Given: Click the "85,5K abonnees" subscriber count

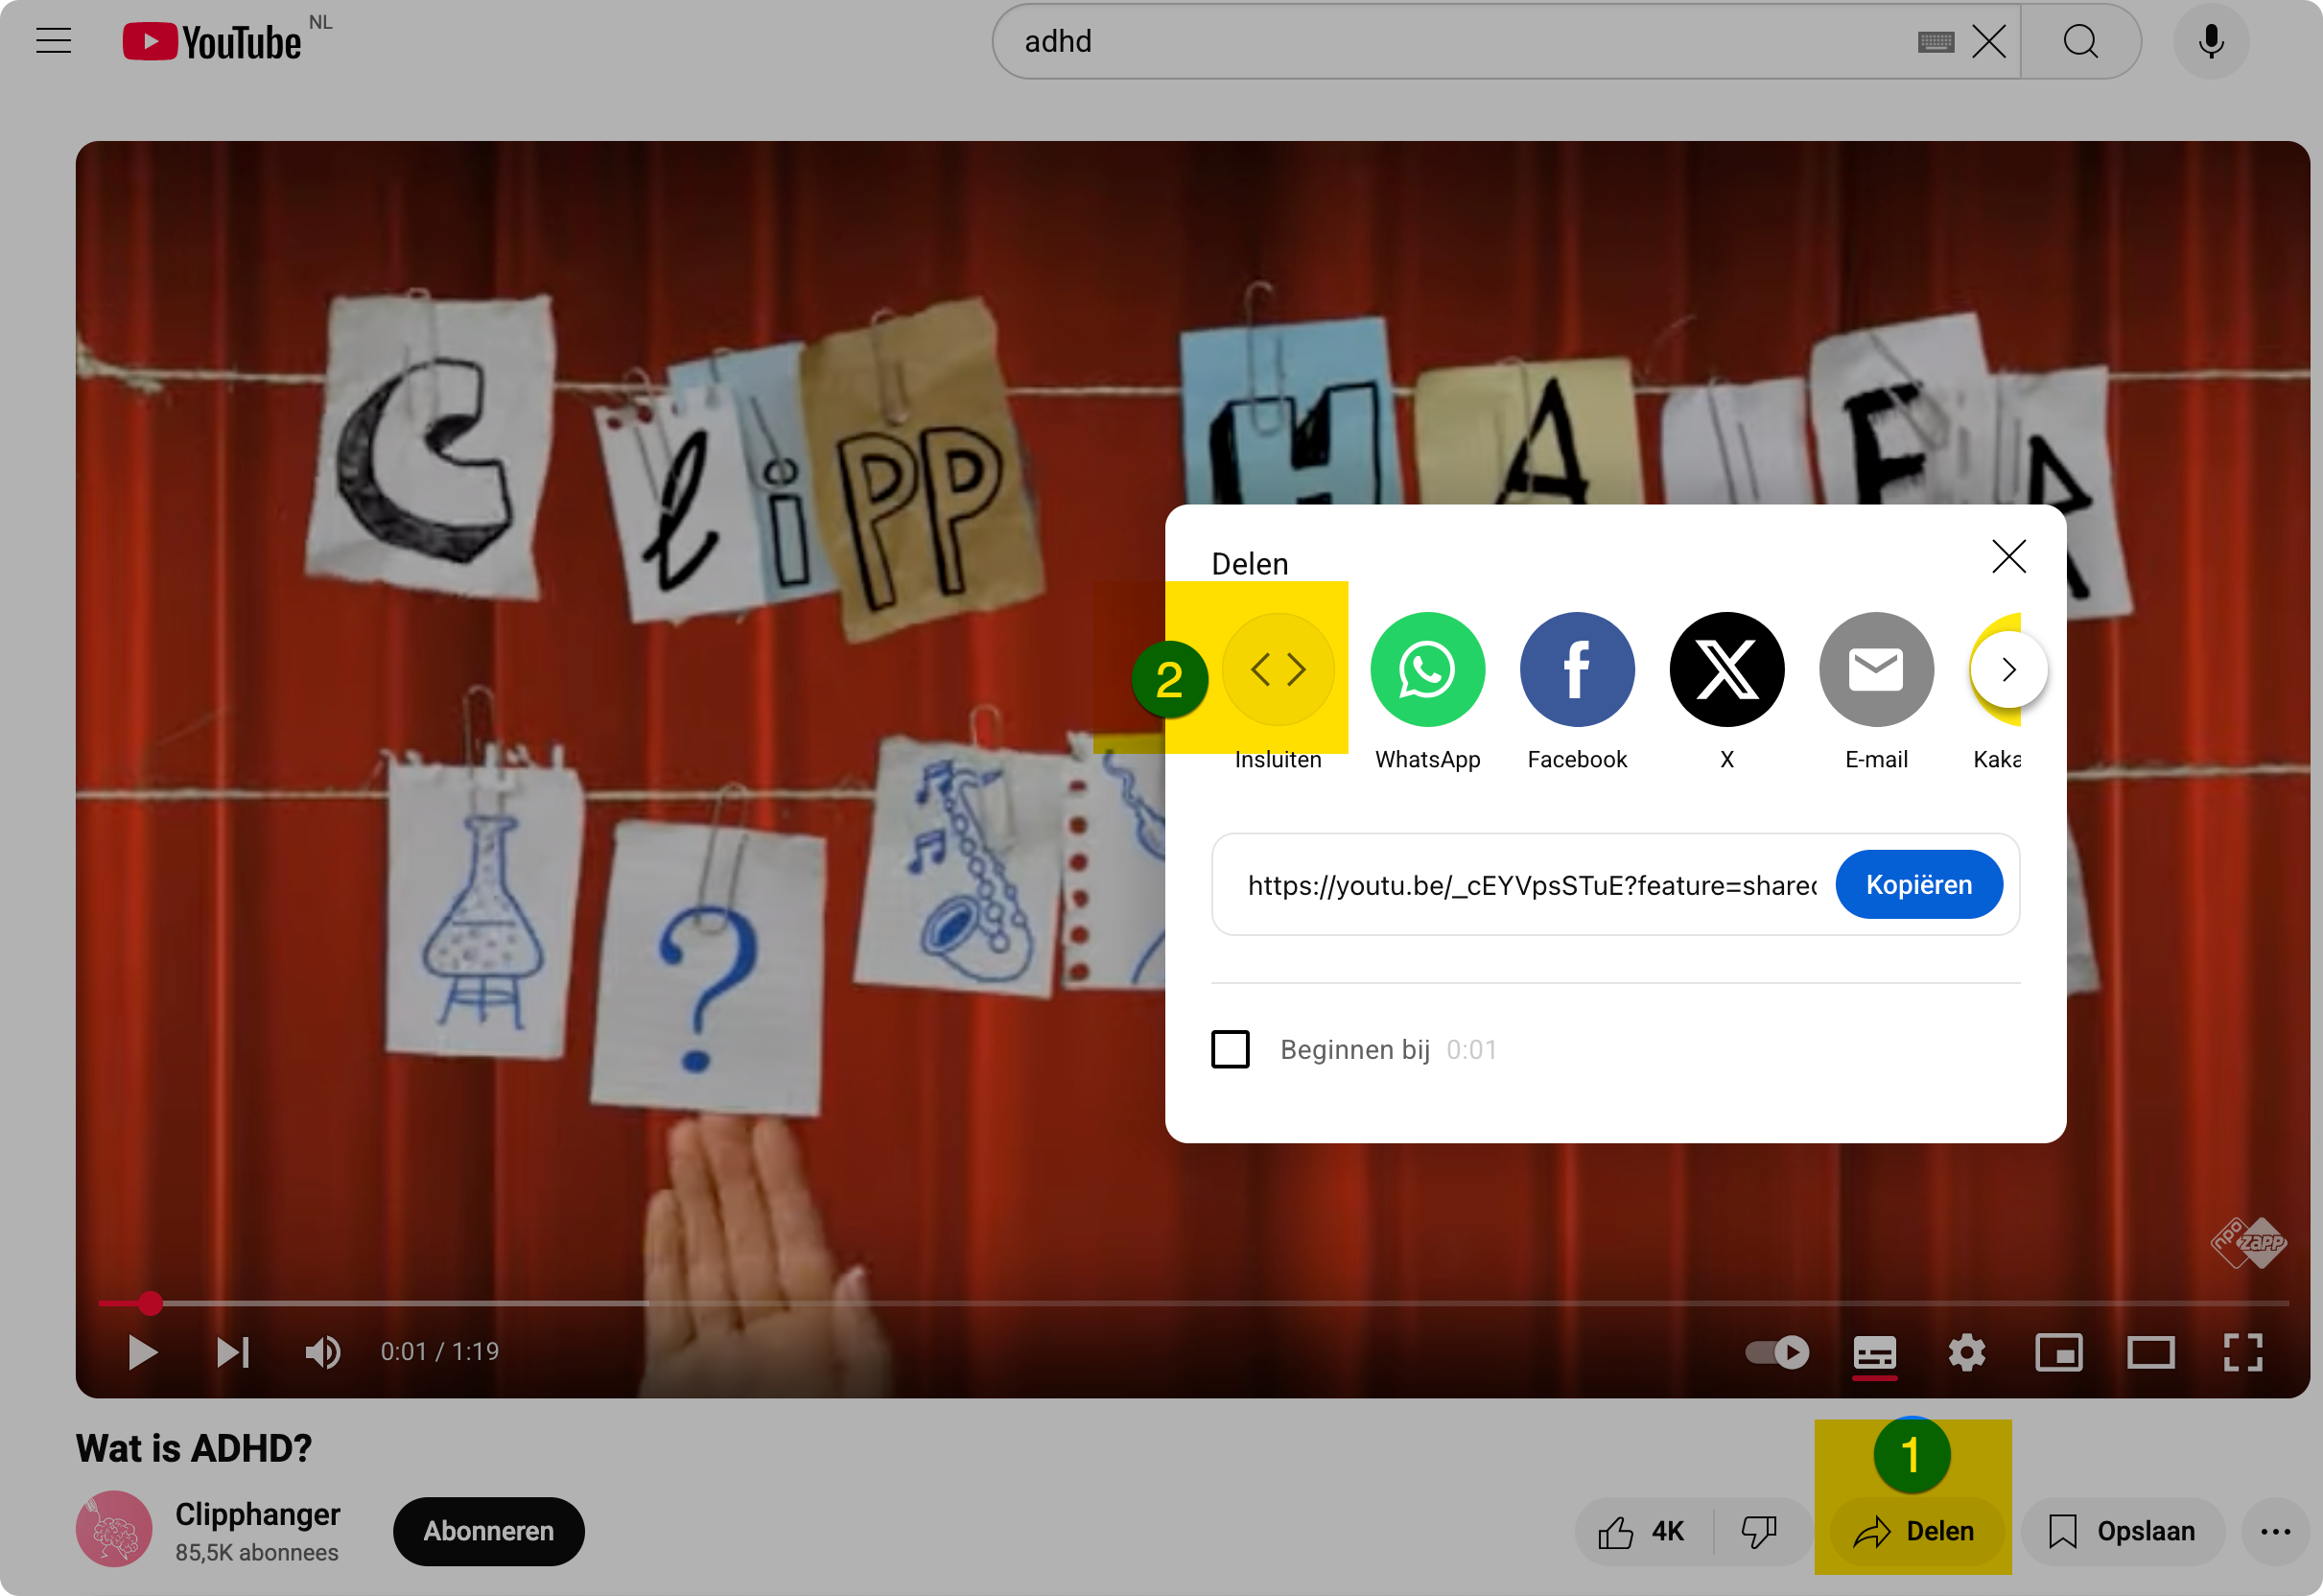Looking at the screenshot, I should click(257, 1552).
